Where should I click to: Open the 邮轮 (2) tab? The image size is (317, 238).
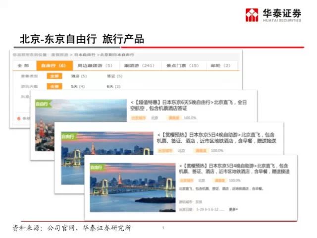coord(220,65)
